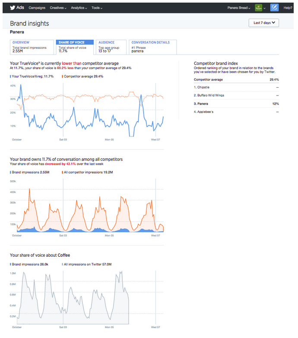
Task: Switch to the Overview tab
Action: point(32,47)
